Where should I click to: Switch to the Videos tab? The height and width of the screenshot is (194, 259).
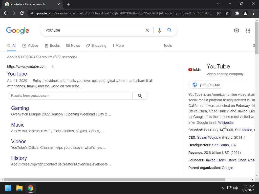coord(31,46)
